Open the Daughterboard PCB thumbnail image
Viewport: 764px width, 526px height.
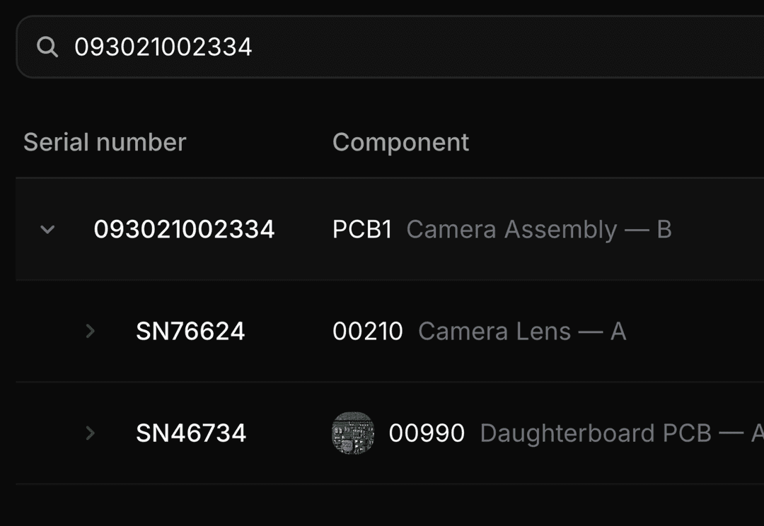coord(353,433)
